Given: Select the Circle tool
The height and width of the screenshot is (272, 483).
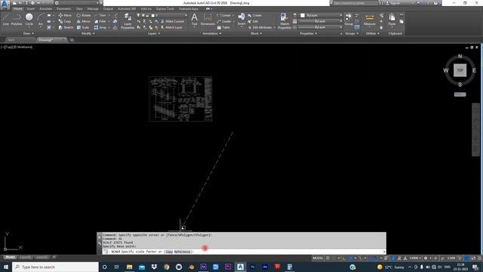Looking at the screenshot, I should [29, 20].
